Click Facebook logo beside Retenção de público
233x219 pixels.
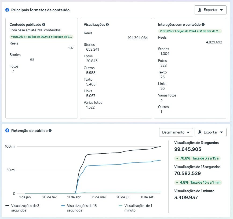[7, 131]
